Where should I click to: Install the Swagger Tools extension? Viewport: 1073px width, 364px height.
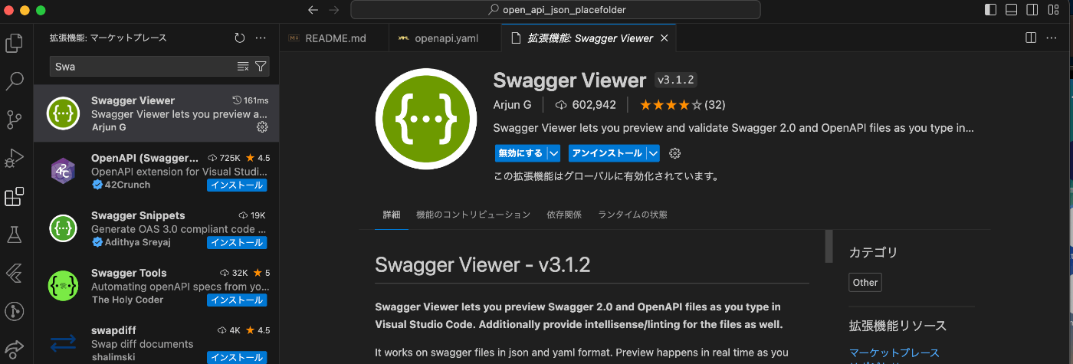click(237, 300)
